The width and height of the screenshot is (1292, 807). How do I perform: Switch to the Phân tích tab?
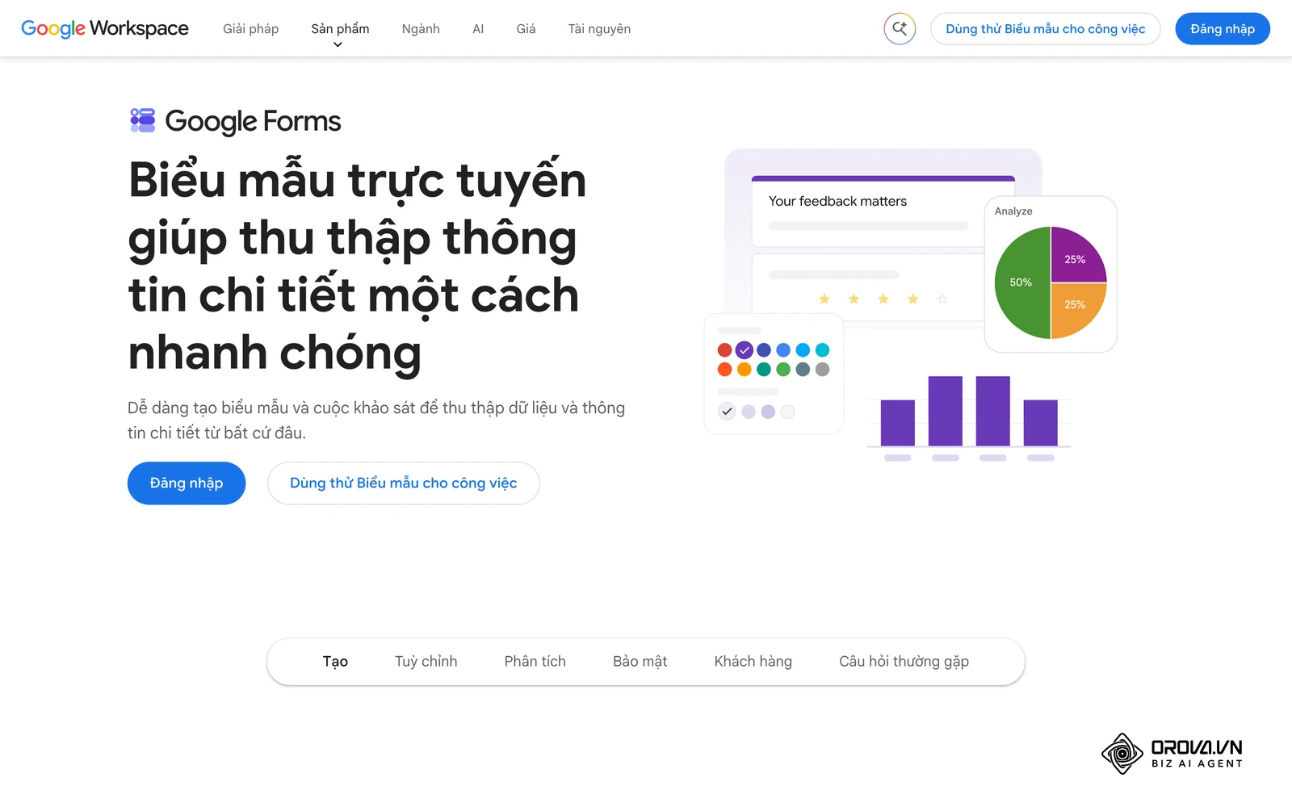coord(535,662)
